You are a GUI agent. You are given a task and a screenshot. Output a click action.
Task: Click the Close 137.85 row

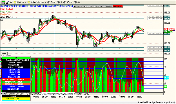[x=16, y=77]
